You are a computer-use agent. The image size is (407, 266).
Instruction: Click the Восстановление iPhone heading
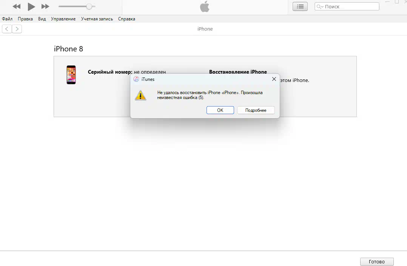[238, 72]
